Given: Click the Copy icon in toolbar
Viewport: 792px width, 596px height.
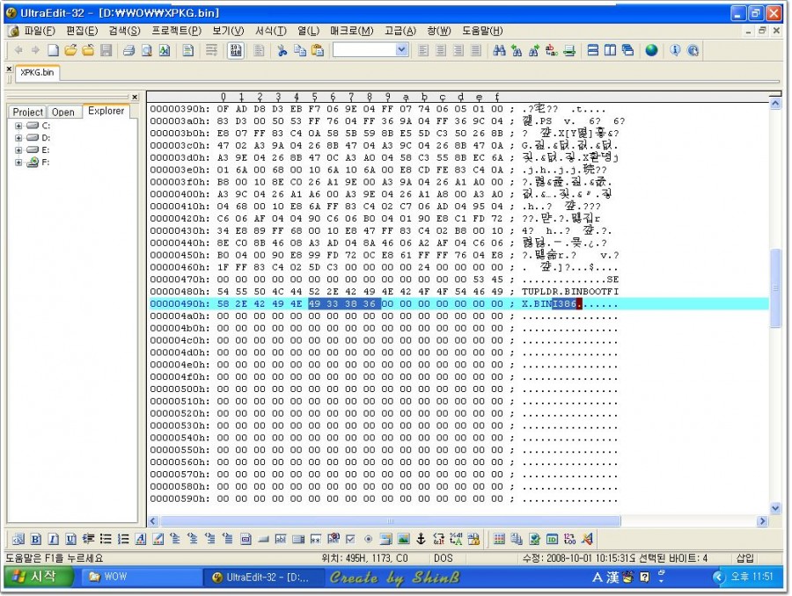Looking at the screenshot, I should 299,50.
